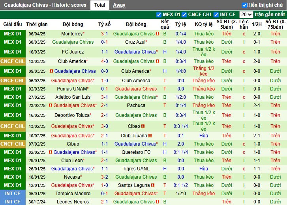This screenshot has height=205, width=287.
Task: Open Tampico Madero team link
Action: click(73, 194)
